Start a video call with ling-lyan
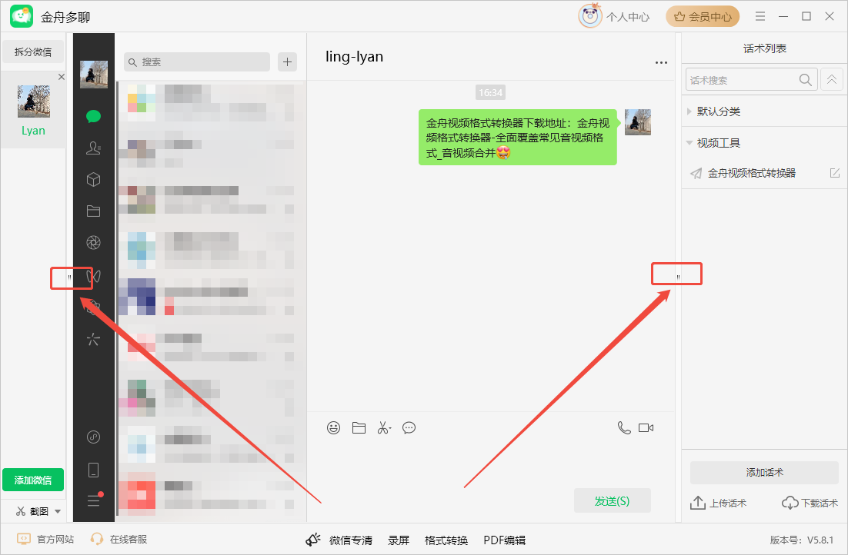This screenshot has width=848, height=555. [x=646, y=428]
